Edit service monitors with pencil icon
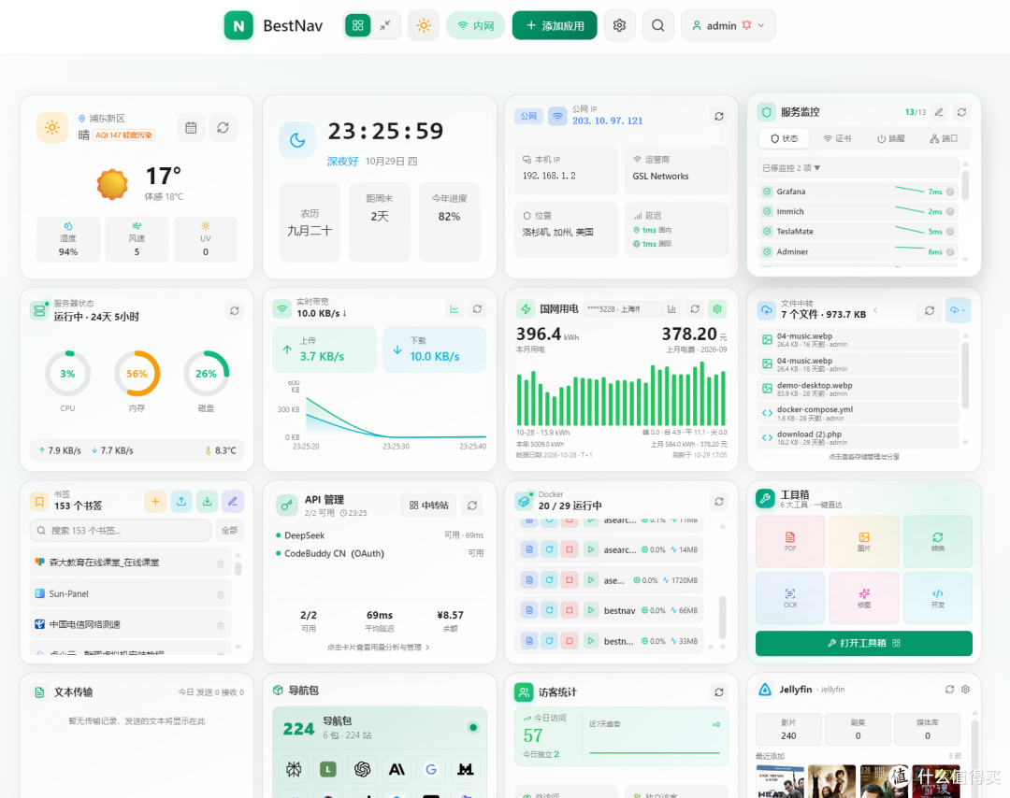Image resolution: width=1010 pixels, height=798 pixels. tap(939, 112)
